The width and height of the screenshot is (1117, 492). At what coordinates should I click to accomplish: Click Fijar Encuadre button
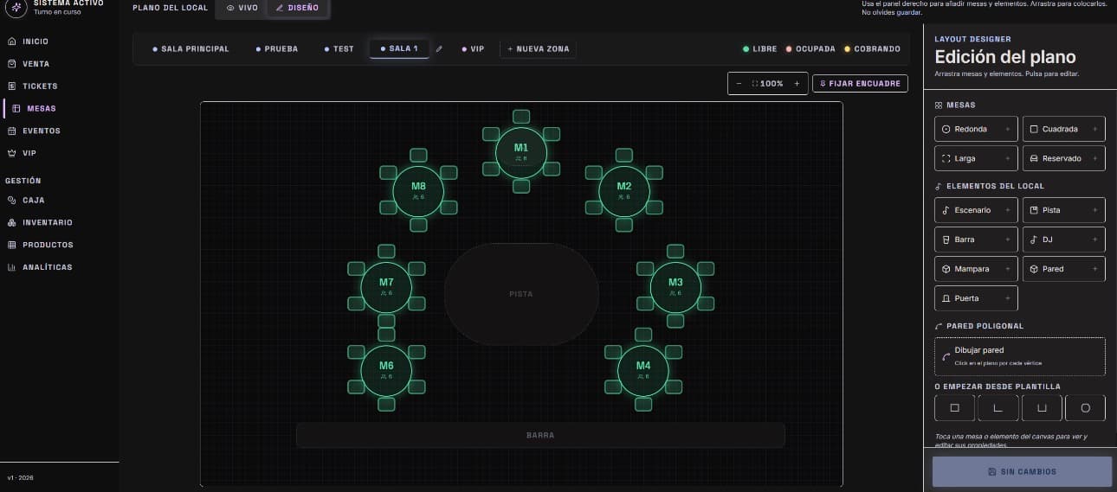click(860, 84)
